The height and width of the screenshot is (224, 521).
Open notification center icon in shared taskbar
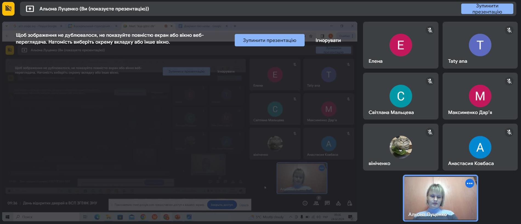point(350,217)
